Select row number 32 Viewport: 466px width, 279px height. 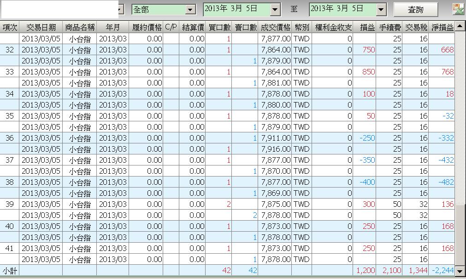click(10, 50)
